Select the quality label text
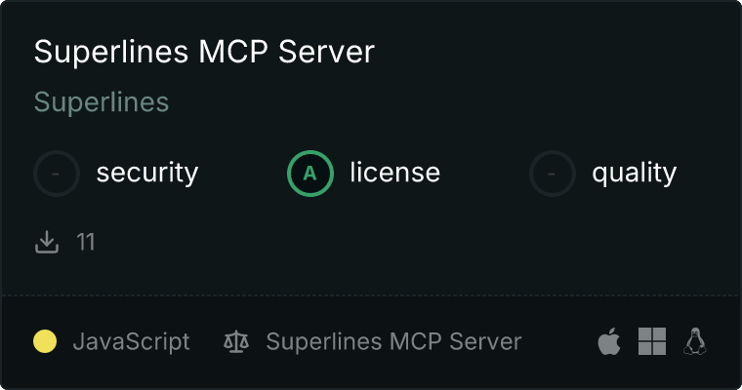The width and height of the screenshot is (742, 390). coord(634,173)
